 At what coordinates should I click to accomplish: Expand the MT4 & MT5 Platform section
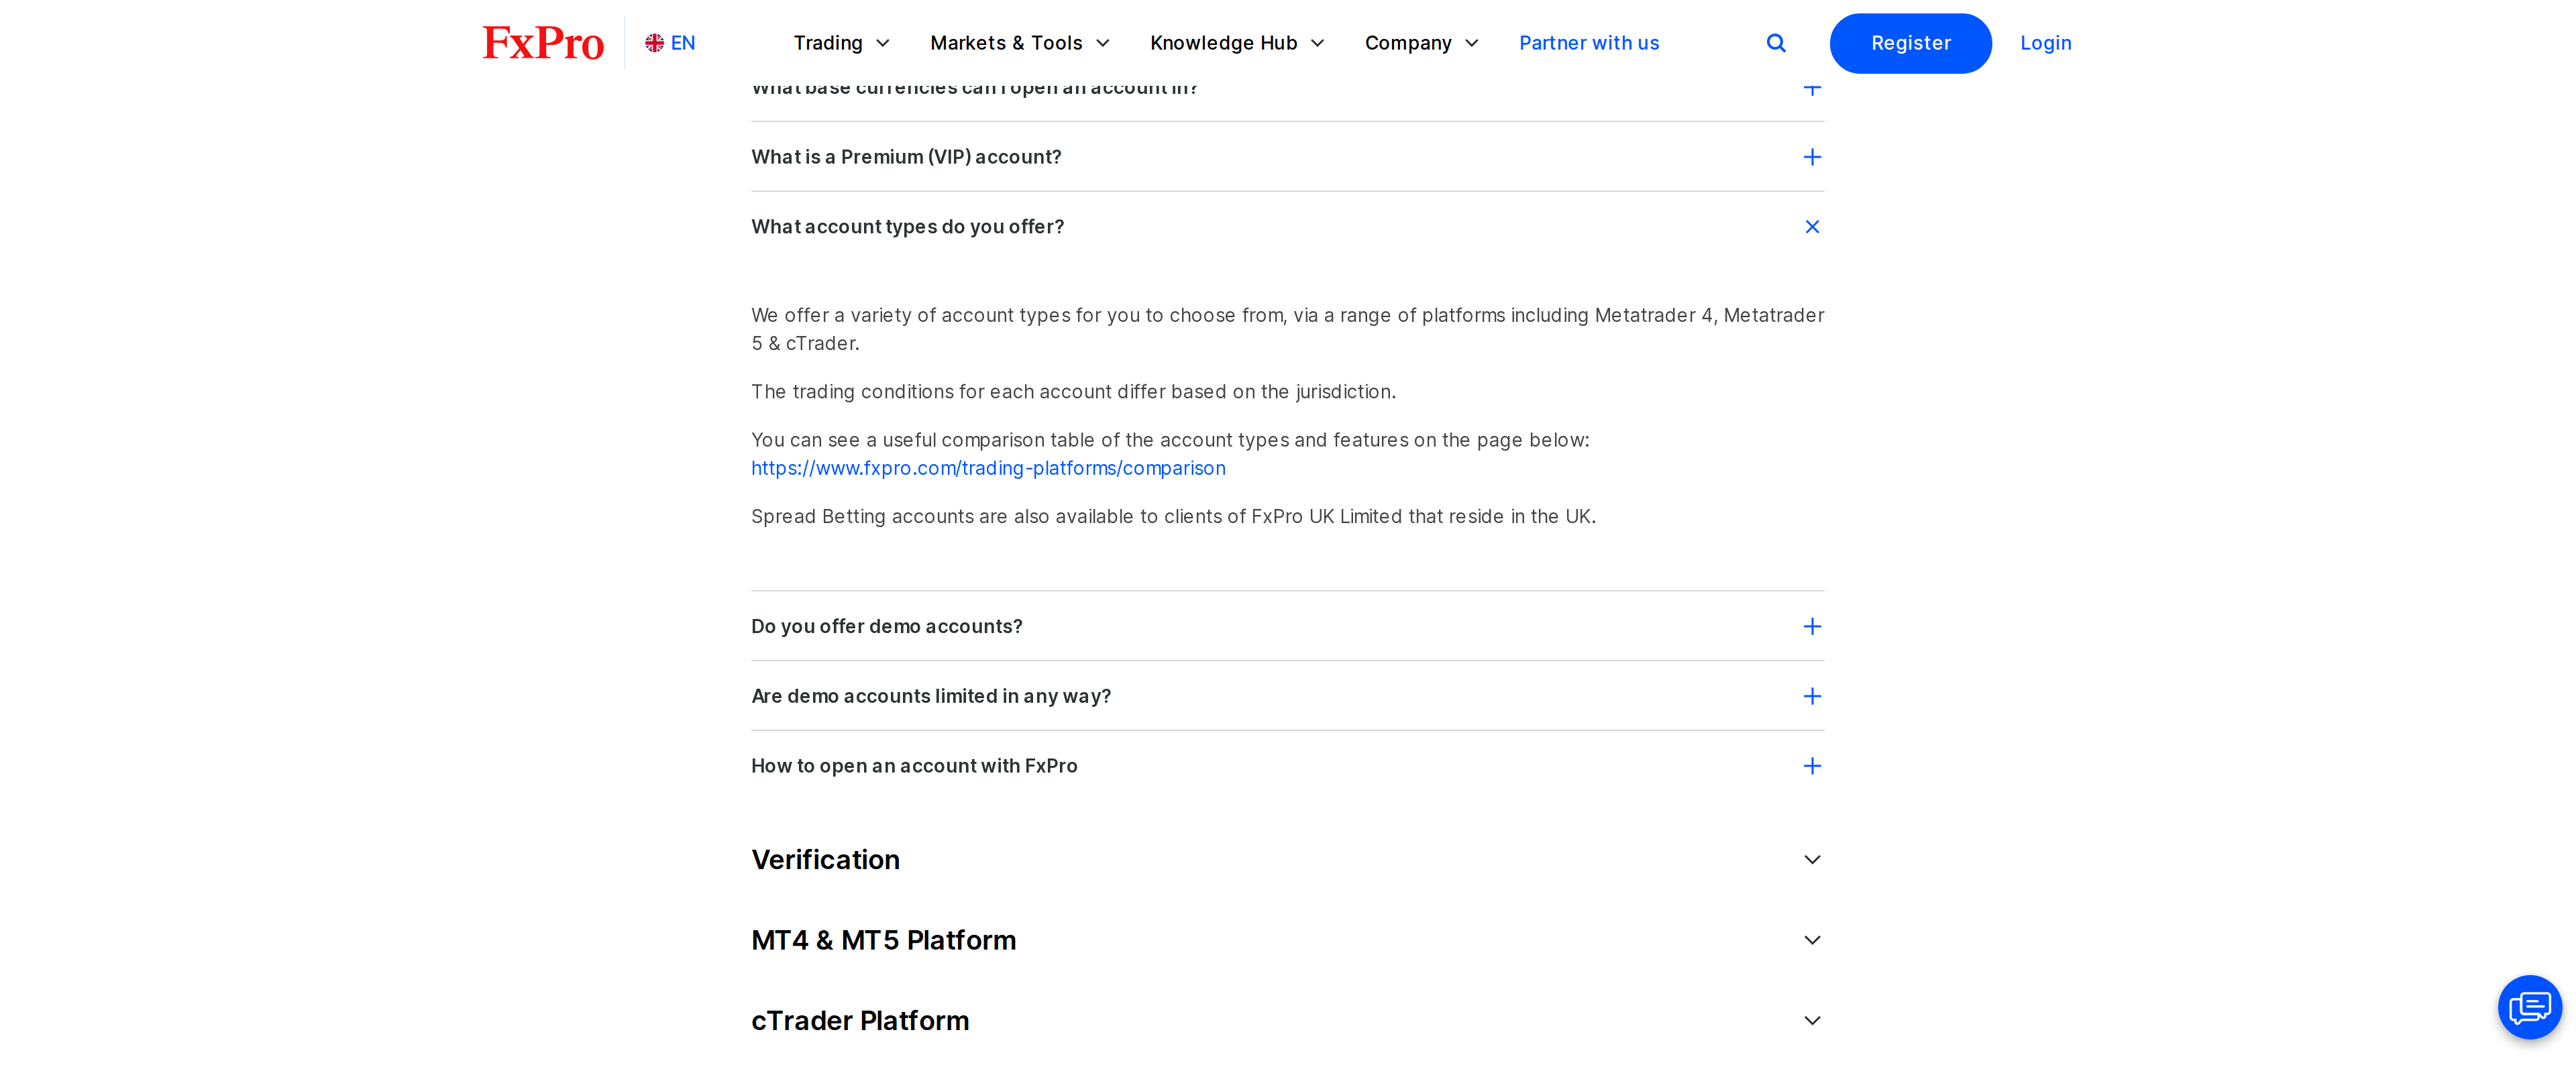(x=1812, y=940)
